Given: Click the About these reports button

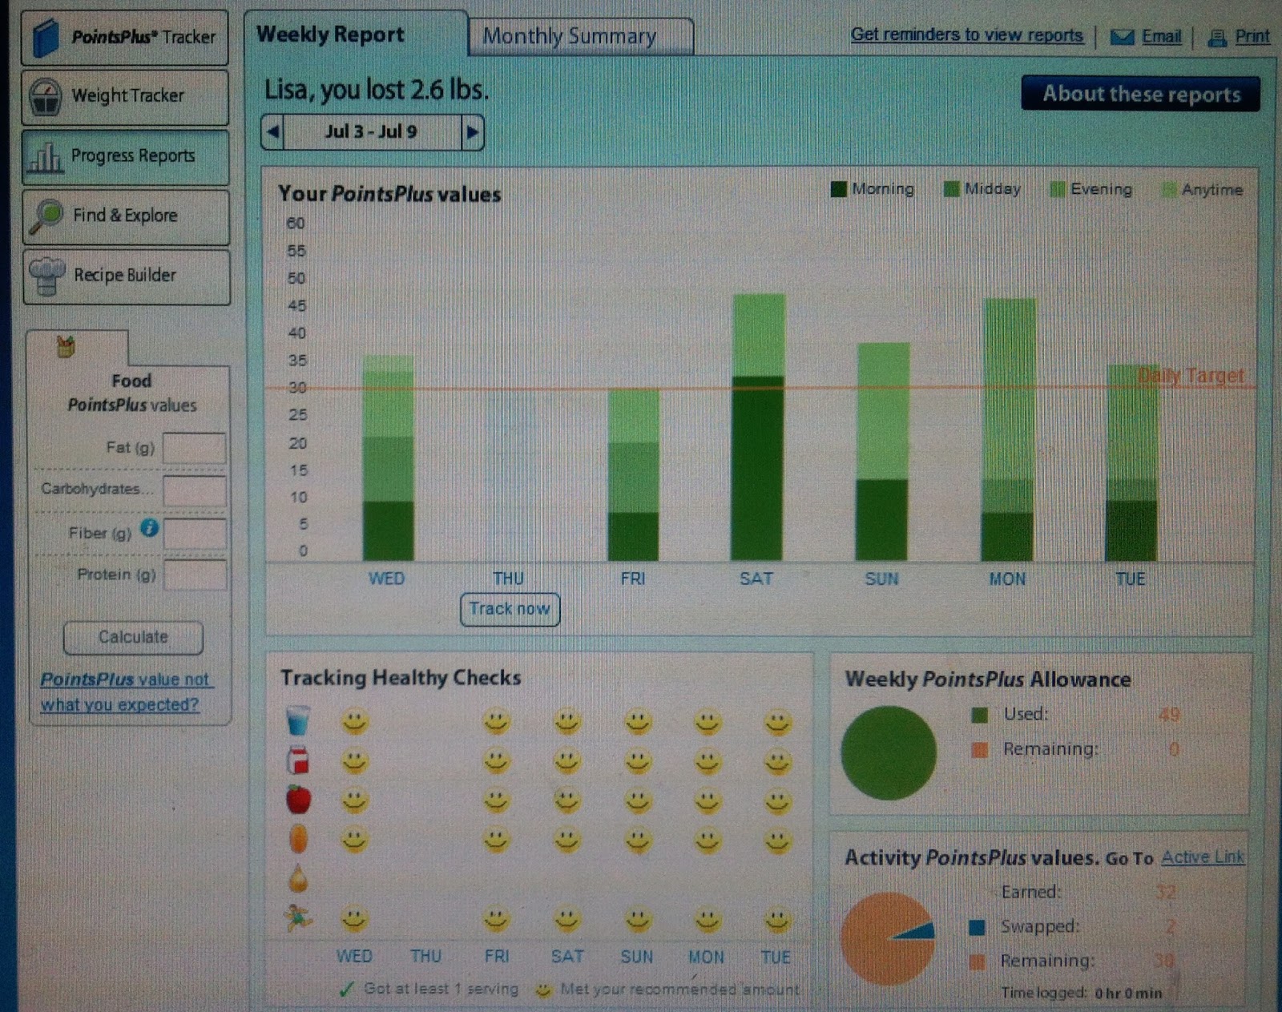Looking at the screenshot, I should click(x=1141, y=94).
